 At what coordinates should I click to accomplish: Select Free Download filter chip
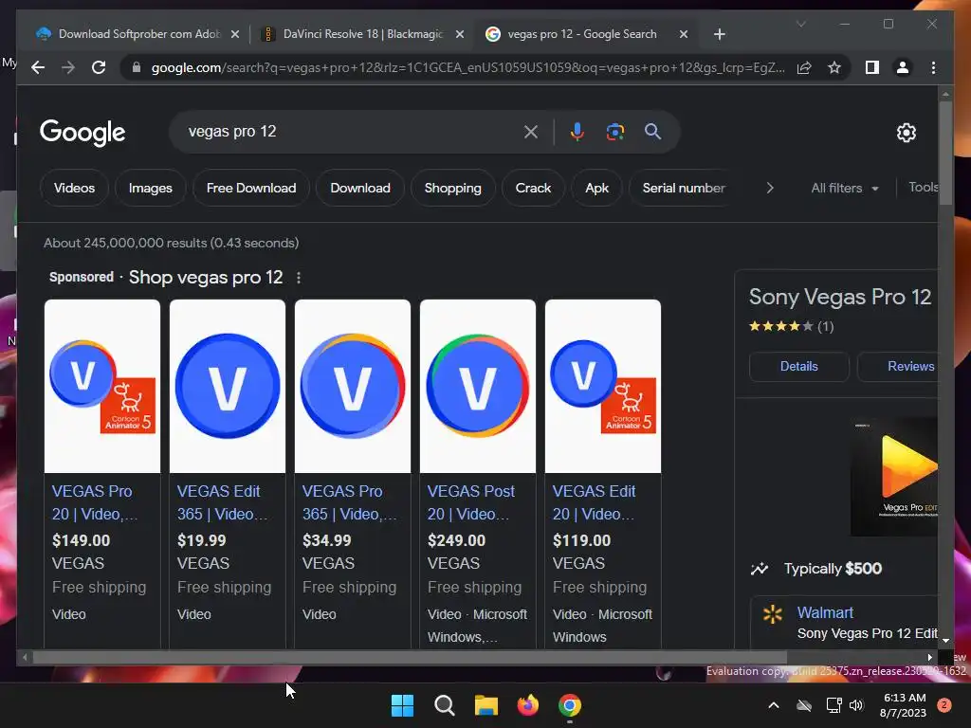(x=251, y=189)
